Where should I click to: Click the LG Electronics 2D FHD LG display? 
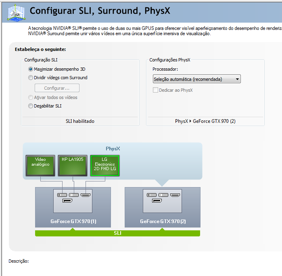coord(105,166)
